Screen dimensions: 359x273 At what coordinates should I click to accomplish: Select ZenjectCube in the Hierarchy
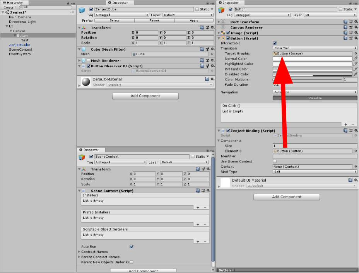click(19, 45)
